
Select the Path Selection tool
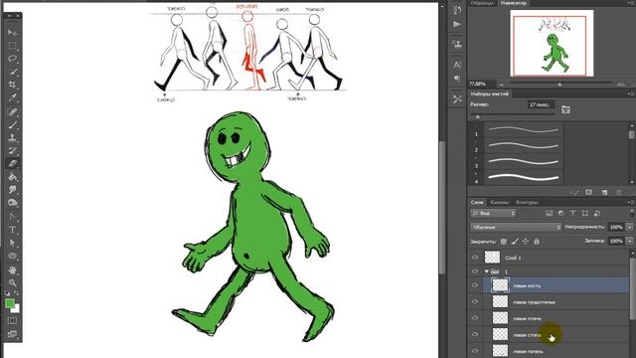coord(12,243)
